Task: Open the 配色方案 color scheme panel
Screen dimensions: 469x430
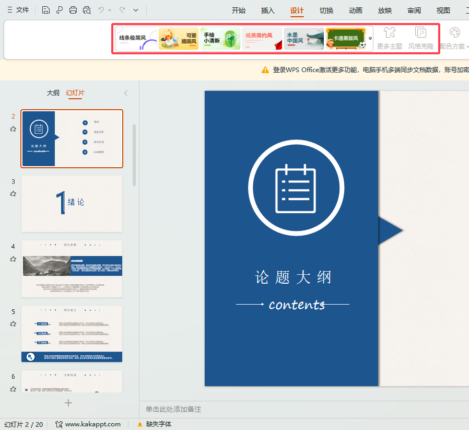Action: [x=454, y=38]
